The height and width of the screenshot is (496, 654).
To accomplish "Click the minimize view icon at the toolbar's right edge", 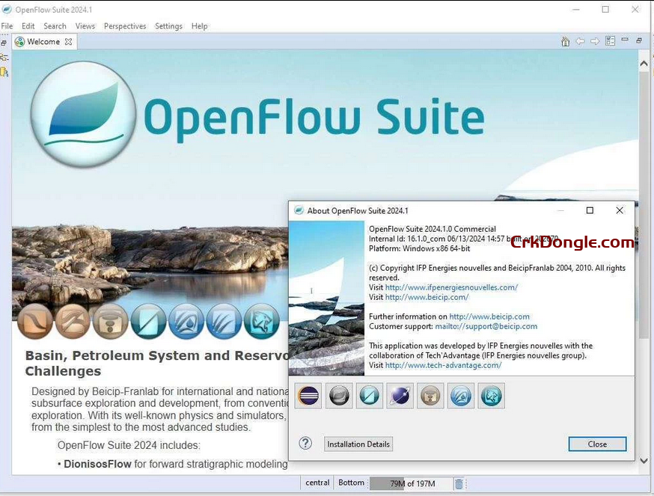I will click(625, 40).
